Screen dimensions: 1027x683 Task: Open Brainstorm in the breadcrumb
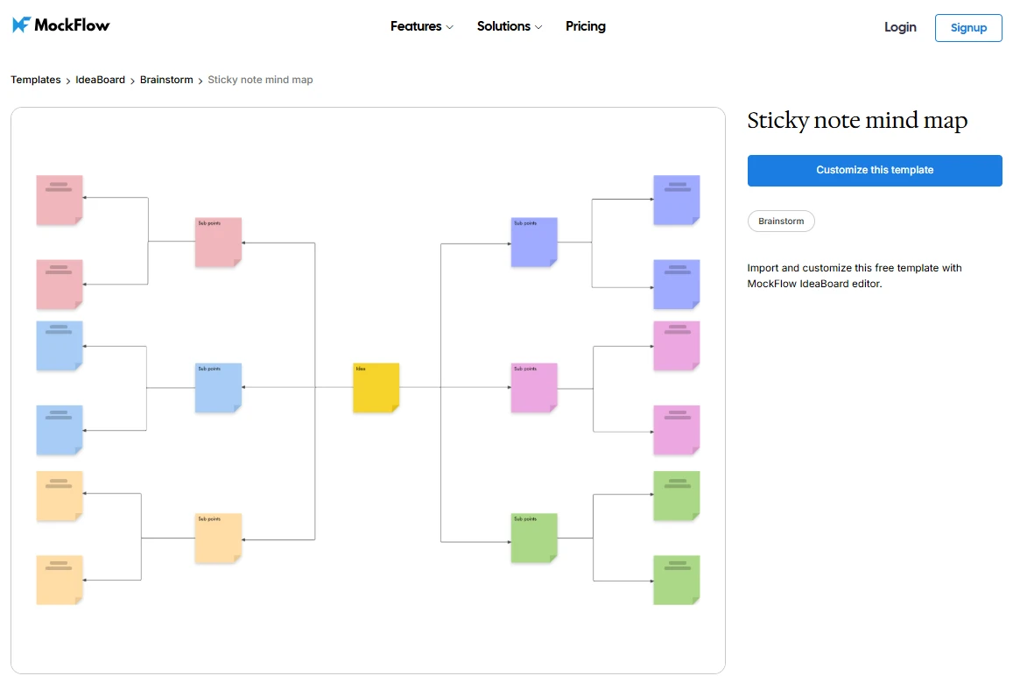point(166,79)
